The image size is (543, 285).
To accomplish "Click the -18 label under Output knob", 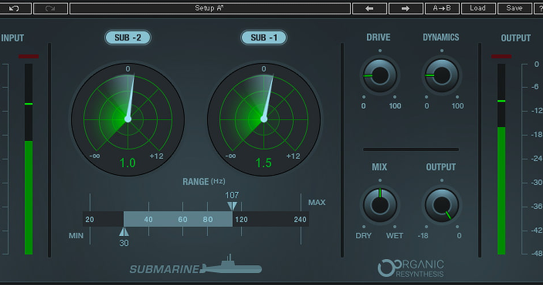I will (x=423, y=236).
